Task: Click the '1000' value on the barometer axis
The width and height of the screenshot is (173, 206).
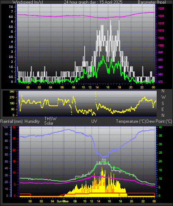Action: click(x=161, y=45)
